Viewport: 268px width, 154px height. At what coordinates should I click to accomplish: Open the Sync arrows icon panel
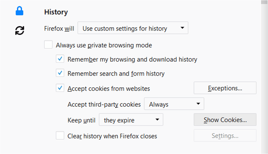point(20,30)
